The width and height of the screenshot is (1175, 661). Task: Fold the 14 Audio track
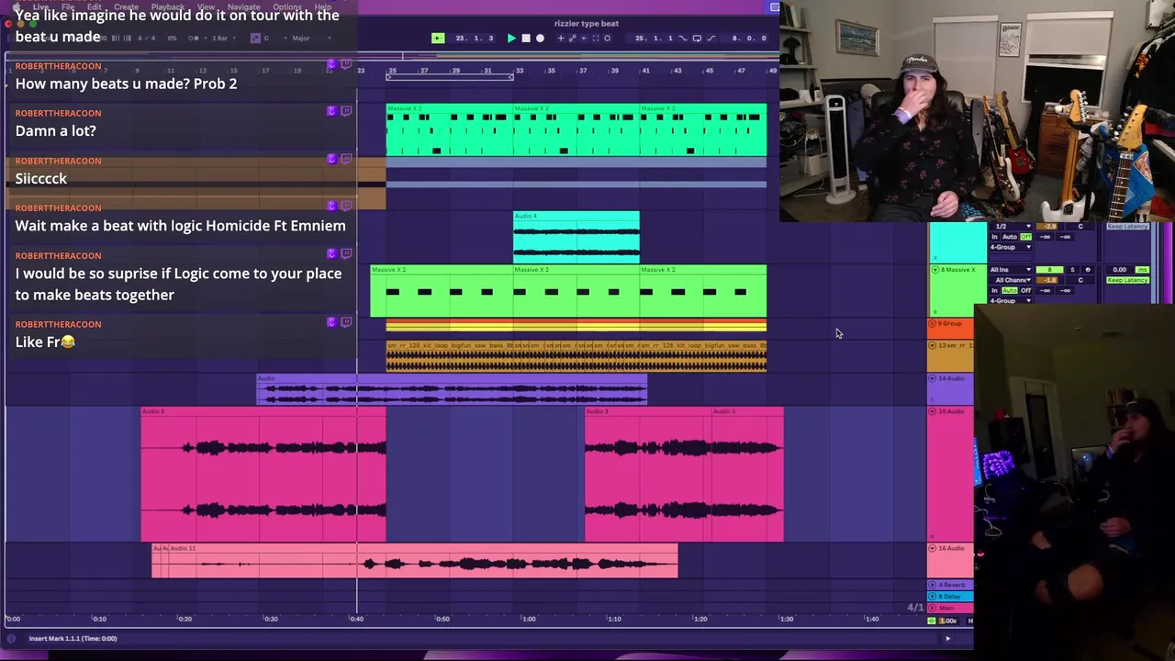(933, 378)
